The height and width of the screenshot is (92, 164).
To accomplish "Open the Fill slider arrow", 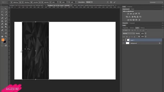I will (x=146, y=37).
